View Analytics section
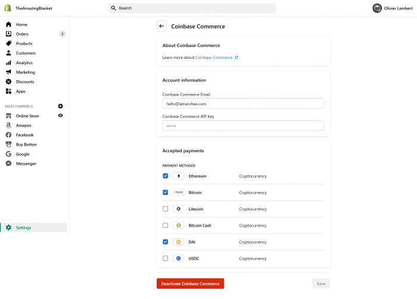Viewport: 417px width, 299px height. coord(24,62)
